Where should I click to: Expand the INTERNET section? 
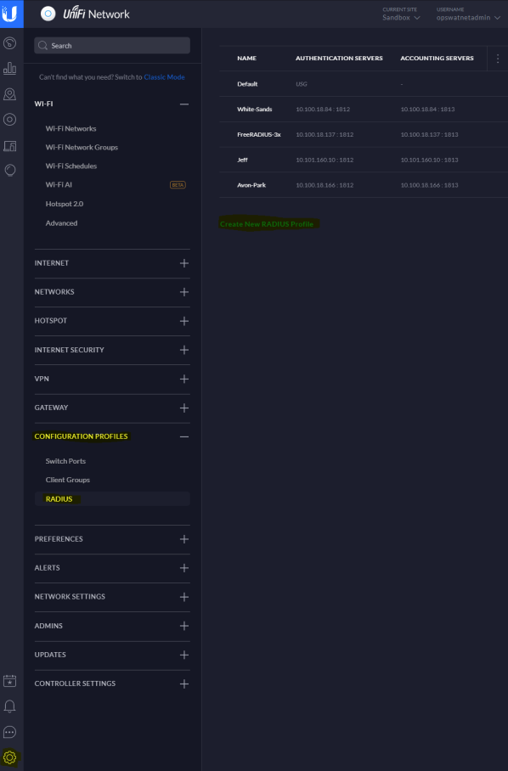(x=184, y=263)
